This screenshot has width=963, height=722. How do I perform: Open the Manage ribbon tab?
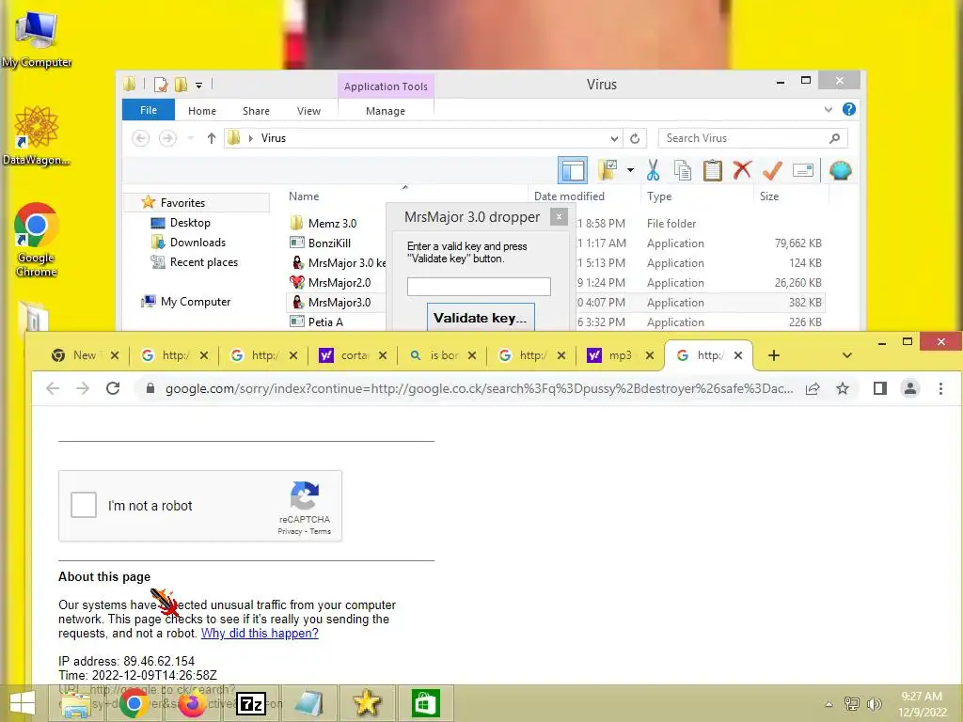385,111
